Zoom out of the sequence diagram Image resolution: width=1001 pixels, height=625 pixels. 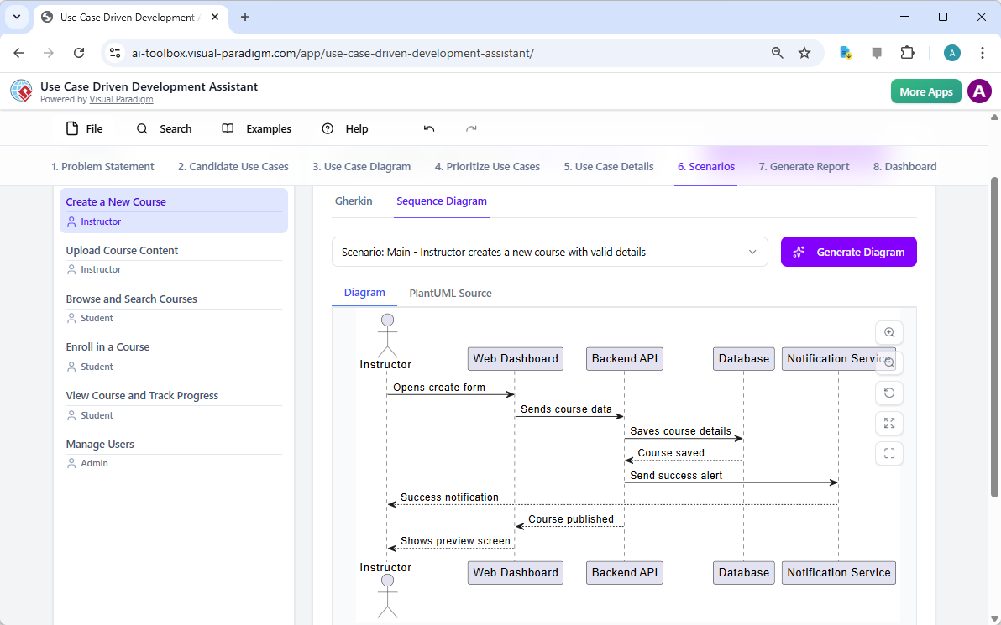[889, 361]
